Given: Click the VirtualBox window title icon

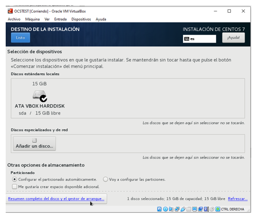Looking at the screenshot, I should click(10, 11).
